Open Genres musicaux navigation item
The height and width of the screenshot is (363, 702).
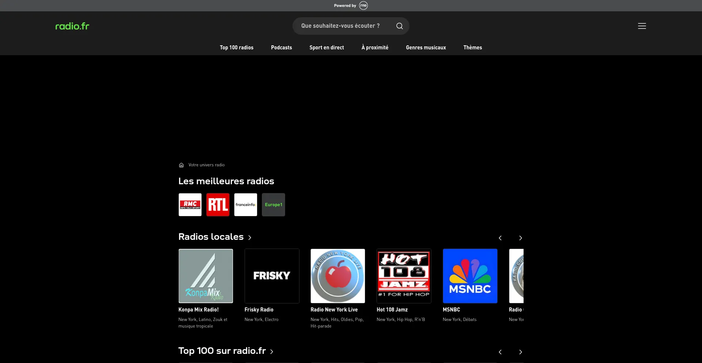point(426,48)
